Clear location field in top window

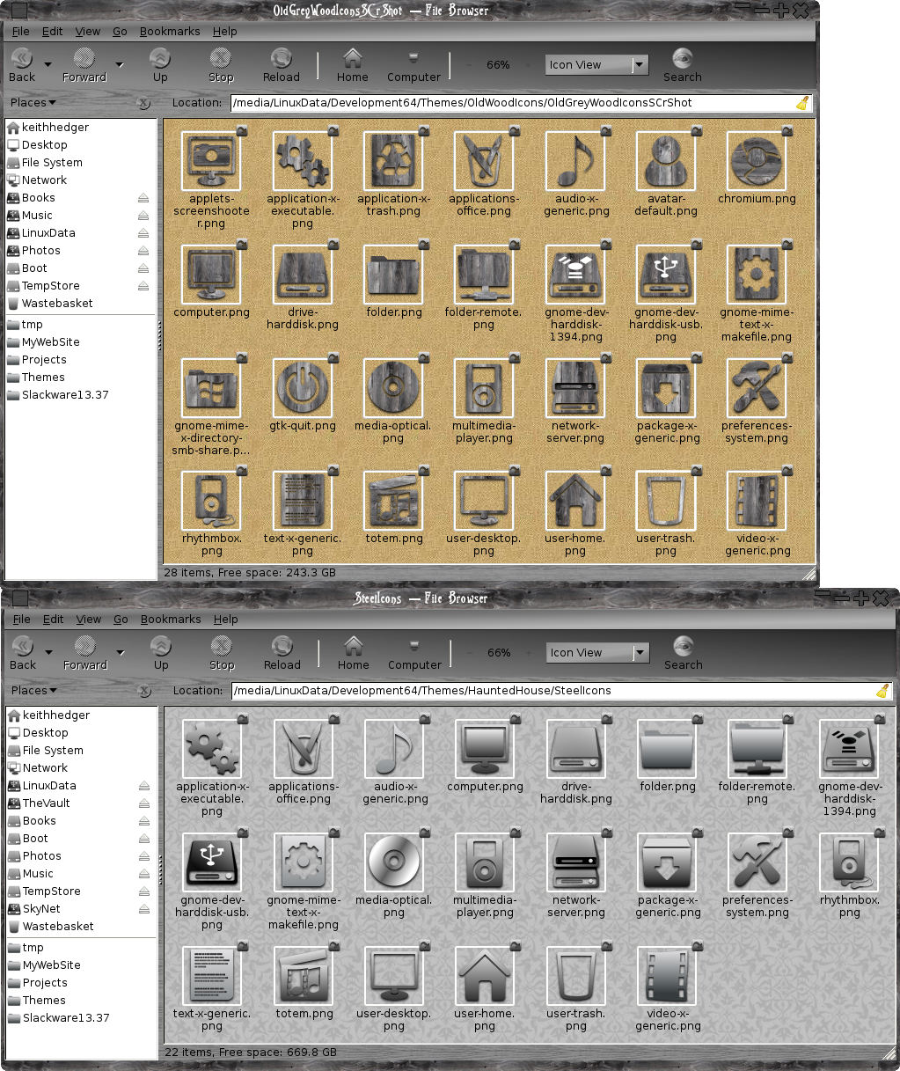802,103
